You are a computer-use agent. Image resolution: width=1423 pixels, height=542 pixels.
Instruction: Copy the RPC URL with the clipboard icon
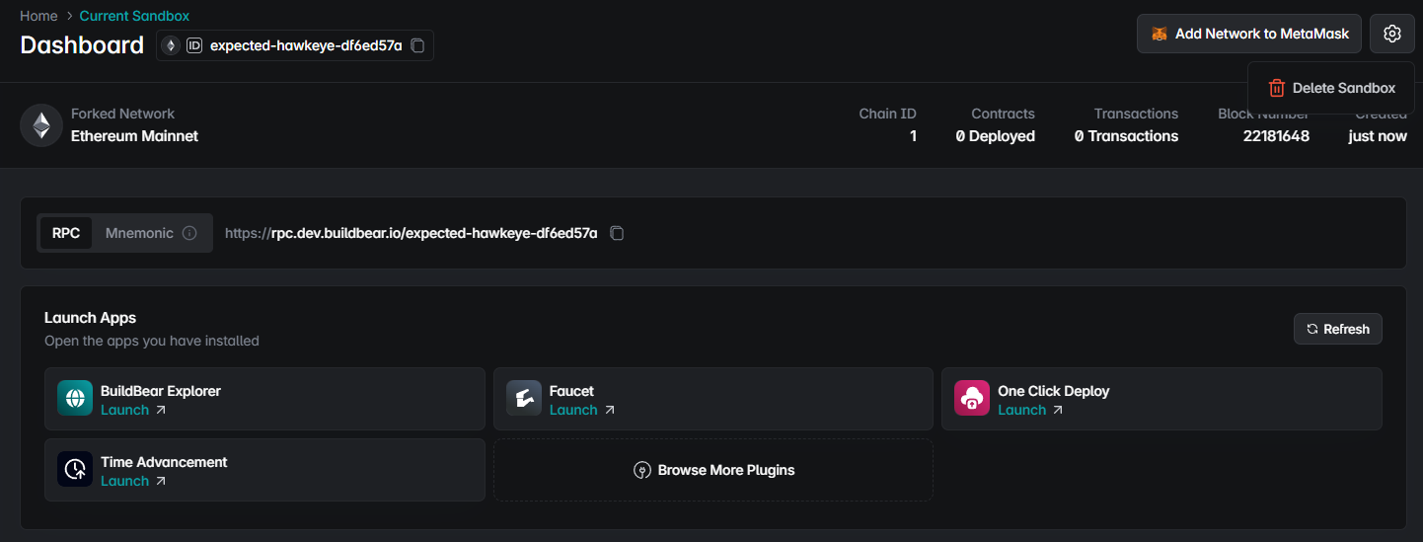[617, 233]
